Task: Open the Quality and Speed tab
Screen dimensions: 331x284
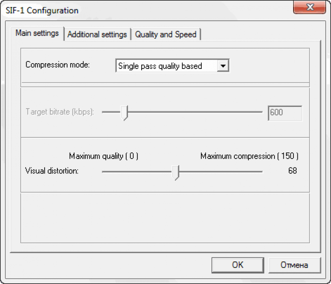Action: click(165, 34)
